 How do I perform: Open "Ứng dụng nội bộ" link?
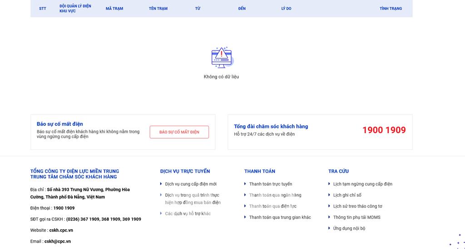tap(349, 229)
